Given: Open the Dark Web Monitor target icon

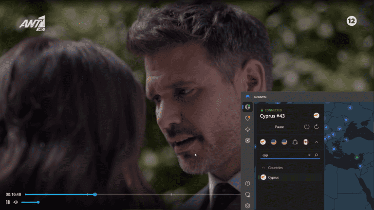Looking at the screenshot, I should pyautogui.click(x=248, y=140).
